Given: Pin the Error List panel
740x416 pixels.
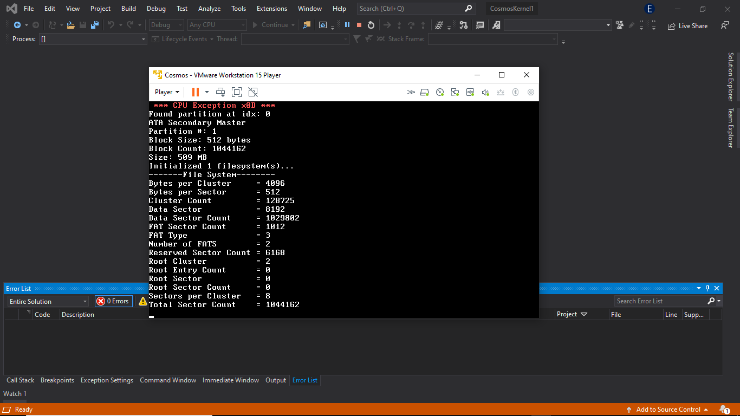Looking at the screenshot, I should [x=707, y=288].
